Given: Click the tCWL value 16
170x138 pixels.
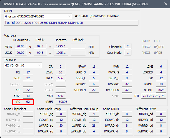Looking at the screenshot, I should [61, 72].
